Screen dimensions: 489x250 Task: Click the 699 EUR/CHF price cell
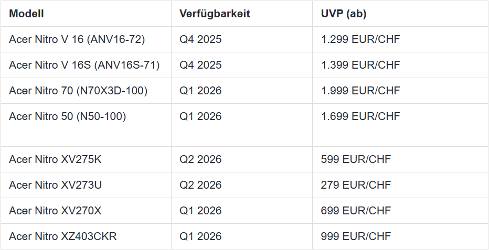click(x=400, y=211)
